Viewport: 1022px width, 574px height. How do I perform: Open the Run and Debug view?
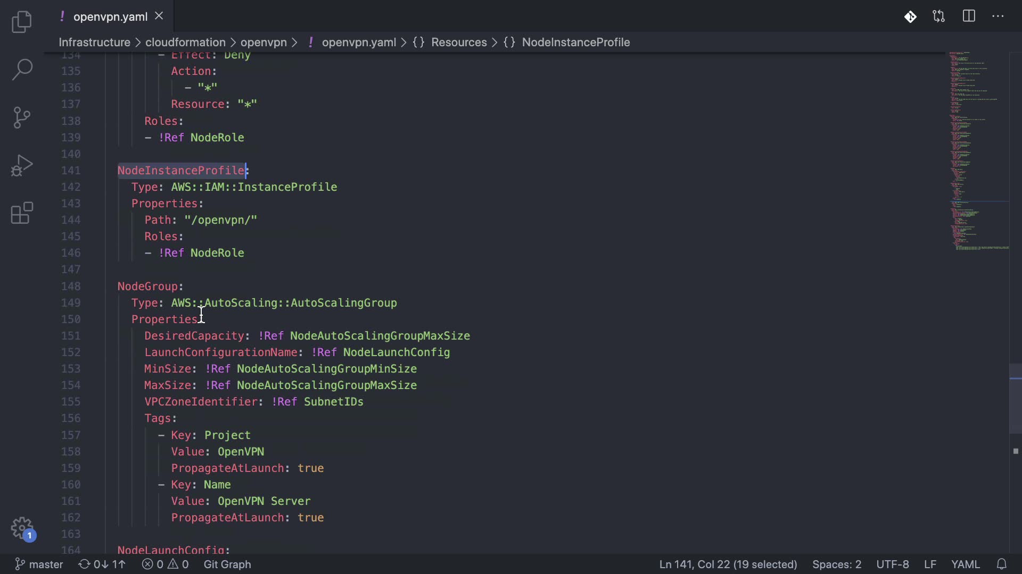[x=22, y=165]
